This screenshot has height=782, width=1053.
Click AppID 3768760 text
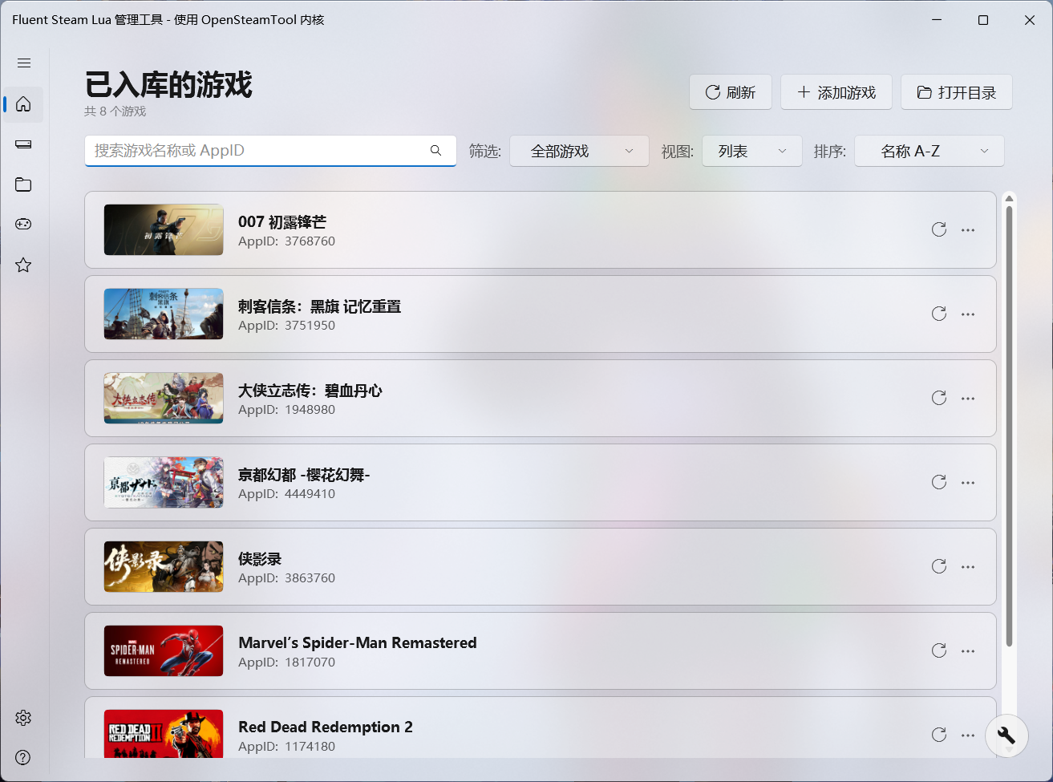tap(286, 241)
